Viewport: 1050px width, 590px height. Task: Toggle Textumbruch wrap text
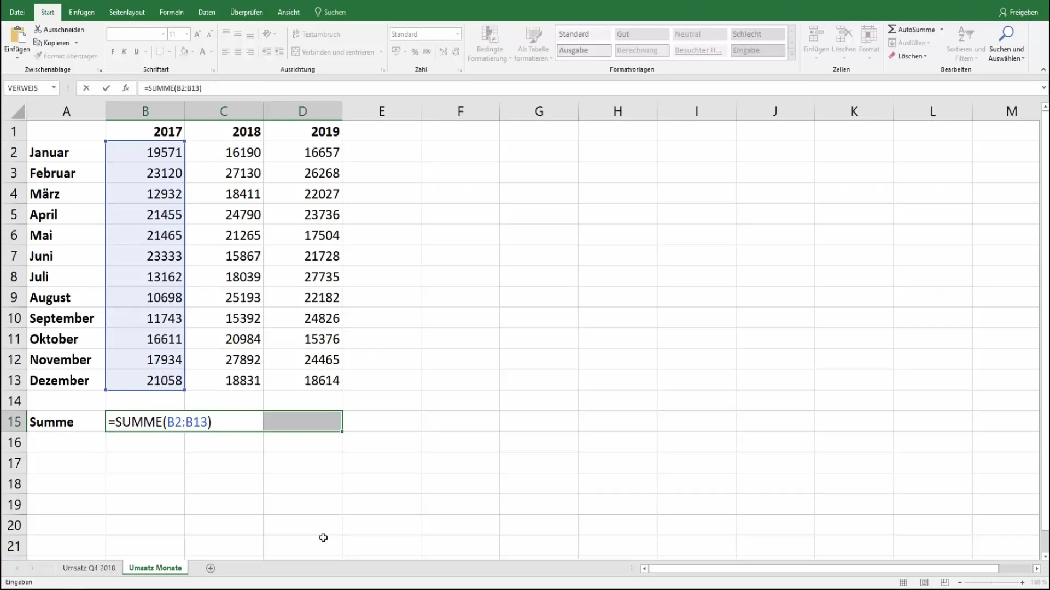(316, 34)
